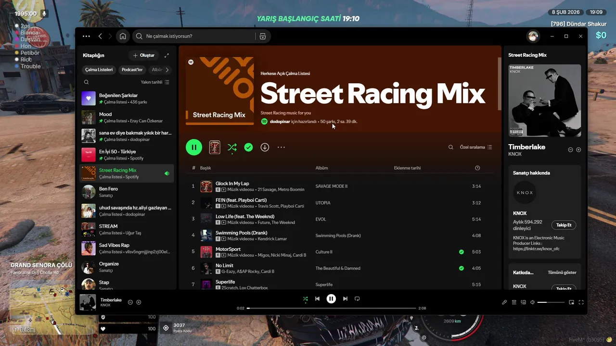Screen dimensions: 616x346
Task: Toggle shuffle in the playlist header
Action: tap(232, 147)
